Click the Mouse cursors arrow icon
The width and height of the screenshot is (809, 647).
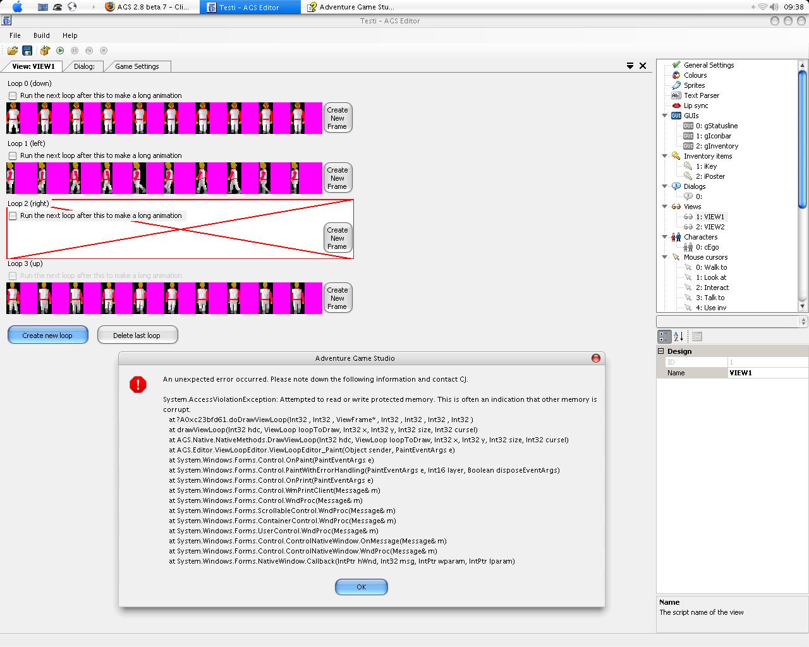[676, 257]
